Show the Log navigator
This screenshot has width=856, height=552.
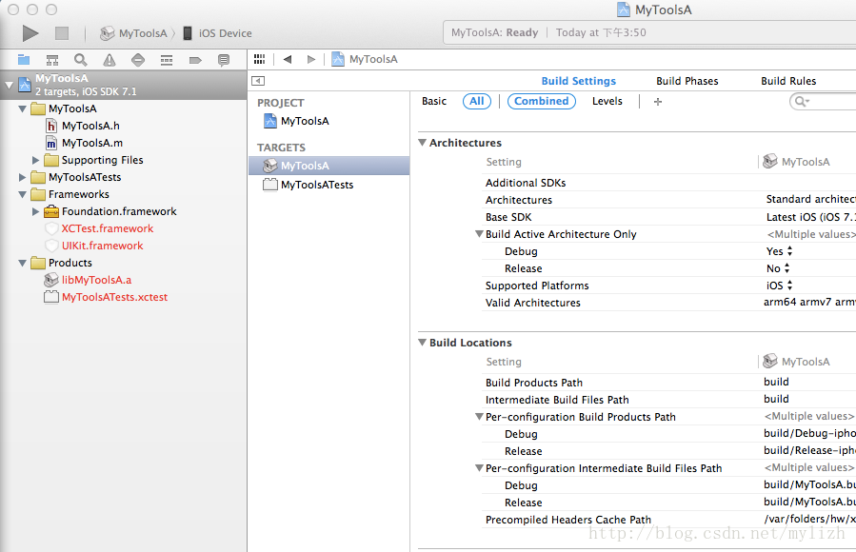tap(223, 59)
